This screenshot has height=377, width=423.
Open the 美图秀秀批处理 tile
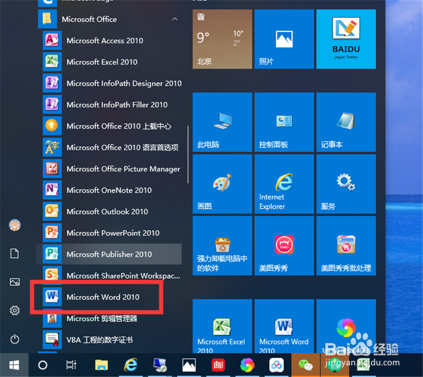click(x=346, y=245)
